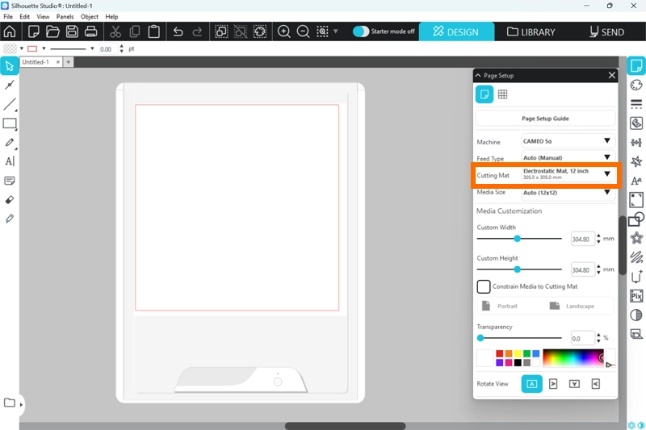The height and width of the screenshot is (430, 646).
Task: Click the Undo arrow icon
Action: pos(178,32)
